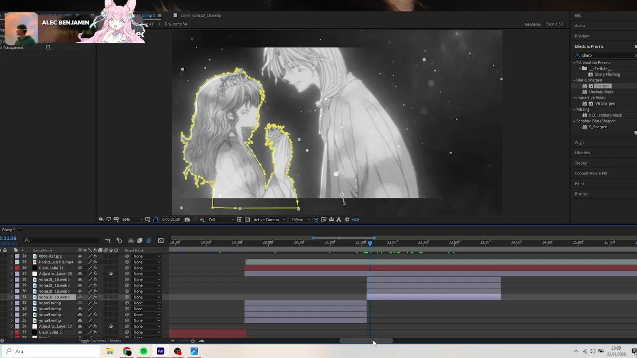Open parent dropdown for Black Solid 11
Viewport: 637px width, 358px height.
(147, 268)
